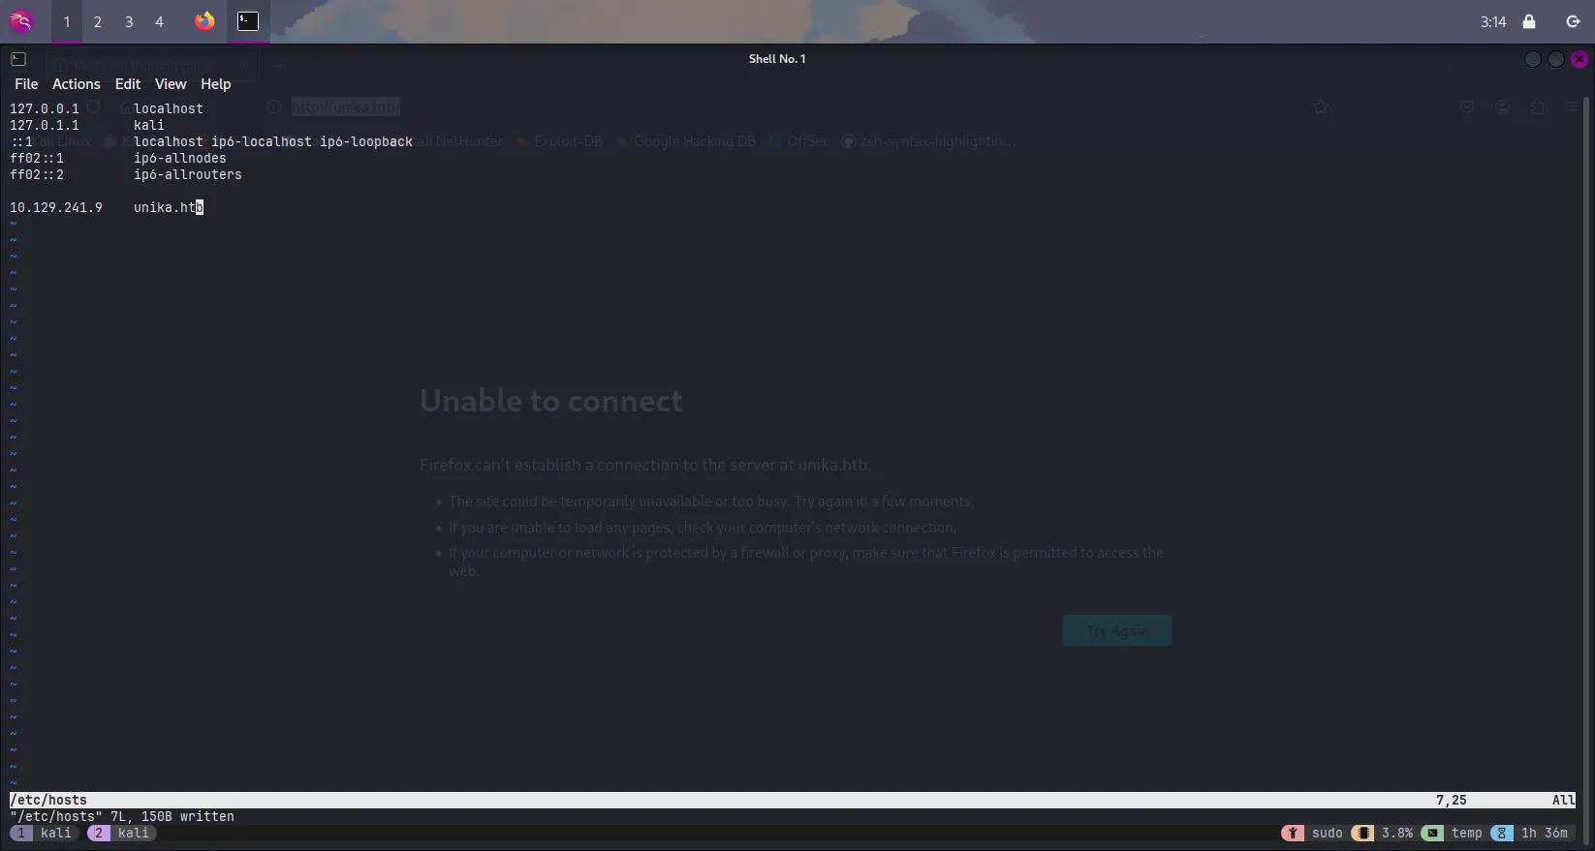Open the View menu

tap(170, 84)
